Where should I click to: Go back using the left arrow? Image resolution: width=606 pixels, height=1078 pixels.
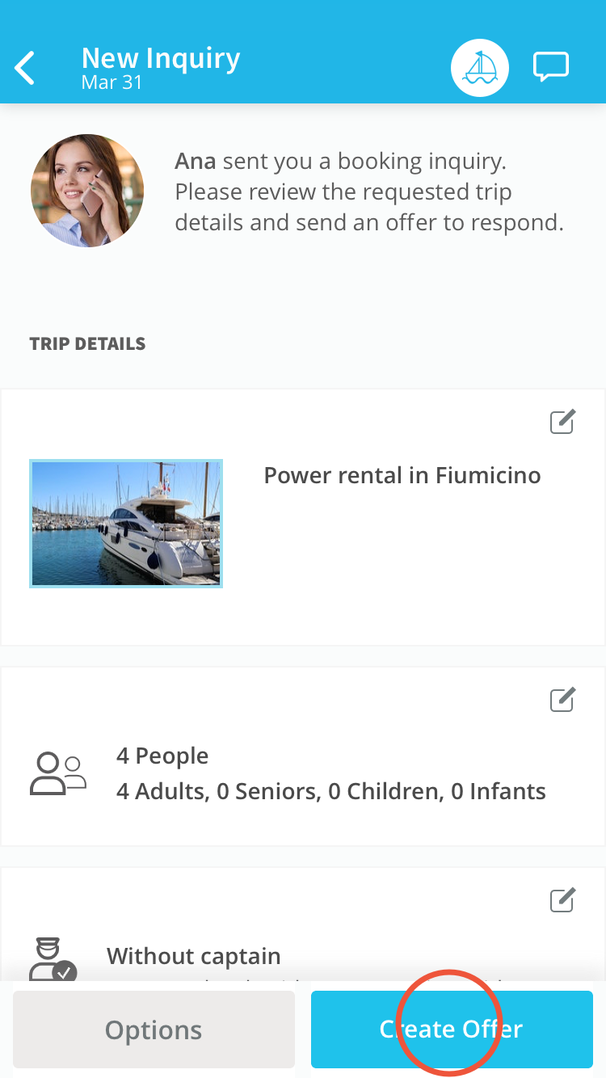click(x=25, y=68)
